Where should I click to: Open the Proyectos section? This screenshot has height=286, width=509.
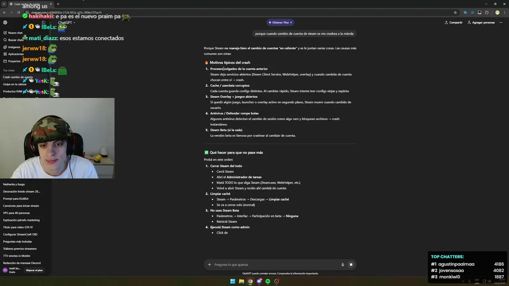12,61
